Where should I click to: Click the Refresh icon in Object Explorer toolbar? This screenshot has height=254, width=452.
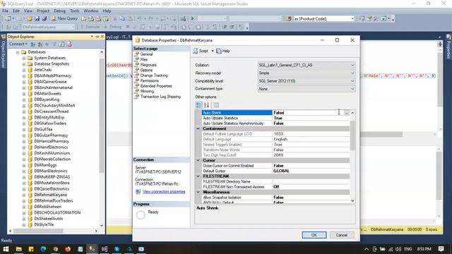(61, 44)
